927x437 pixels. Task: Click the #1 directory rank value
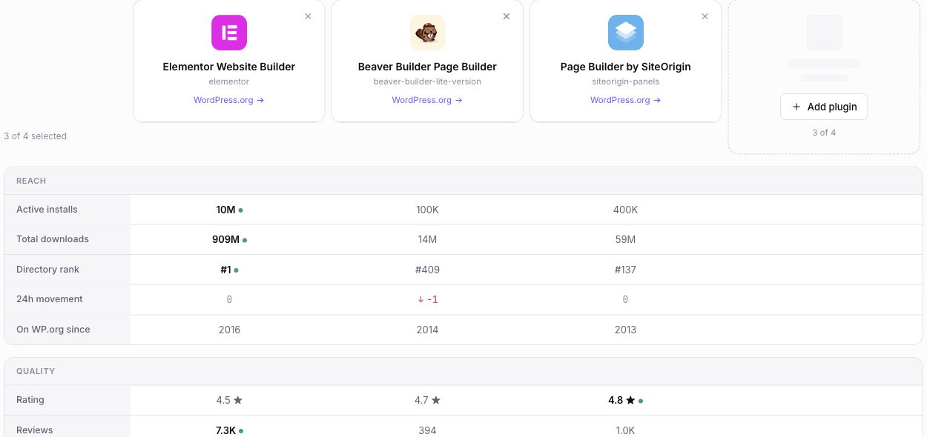pyautogui.click(x=225, y=270)
